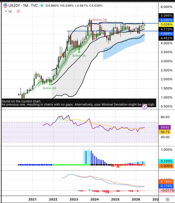The height and width of the screenshot is (203, 175).
Task: Click the H5.036% high value in header
Action: (67, 6)
